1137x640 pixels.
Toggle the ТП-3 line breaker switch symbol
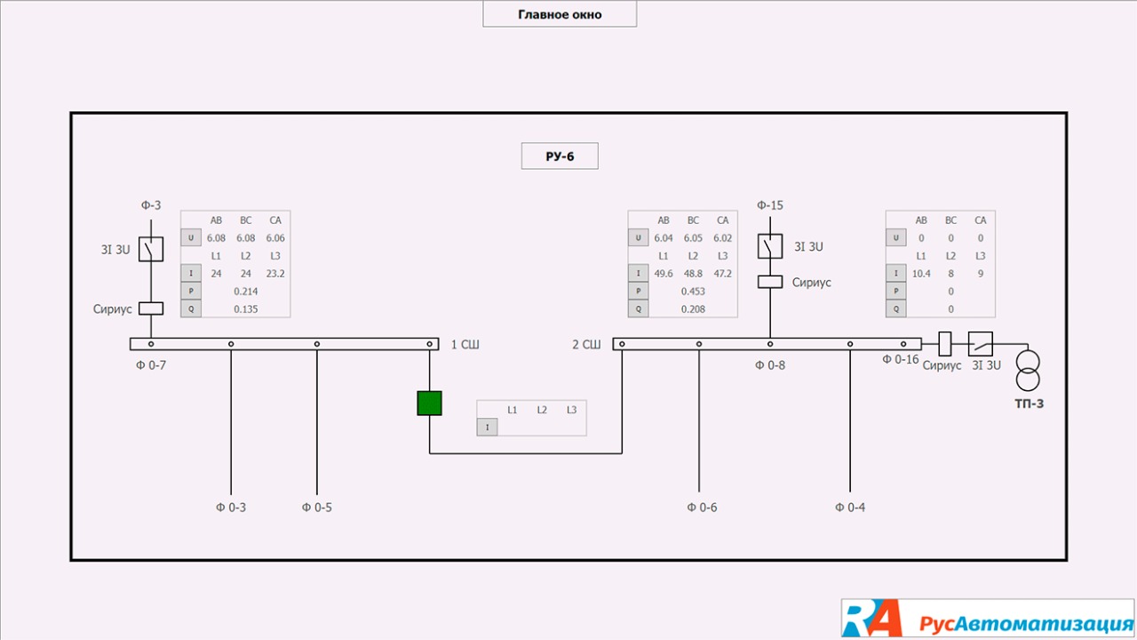tap(981, 343)
